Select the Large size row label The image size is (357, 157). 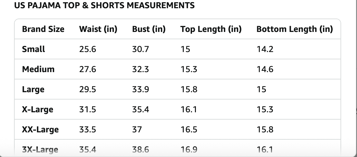33,89
